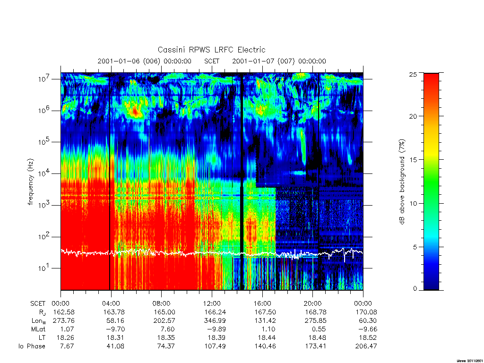
Task: Click the 10^4 frequency tick label
Action: (44, 174)
